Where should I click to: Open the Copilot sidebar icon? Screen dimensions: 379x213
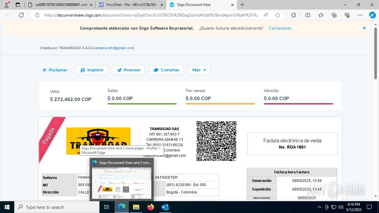(372, 15)
